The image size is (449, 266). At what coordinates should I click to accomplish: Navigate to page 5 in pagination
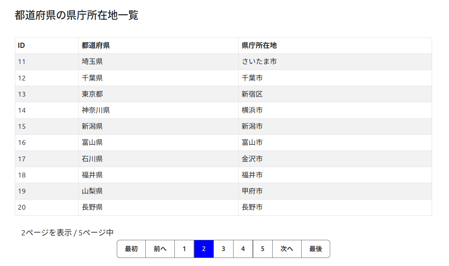[263, 249]
